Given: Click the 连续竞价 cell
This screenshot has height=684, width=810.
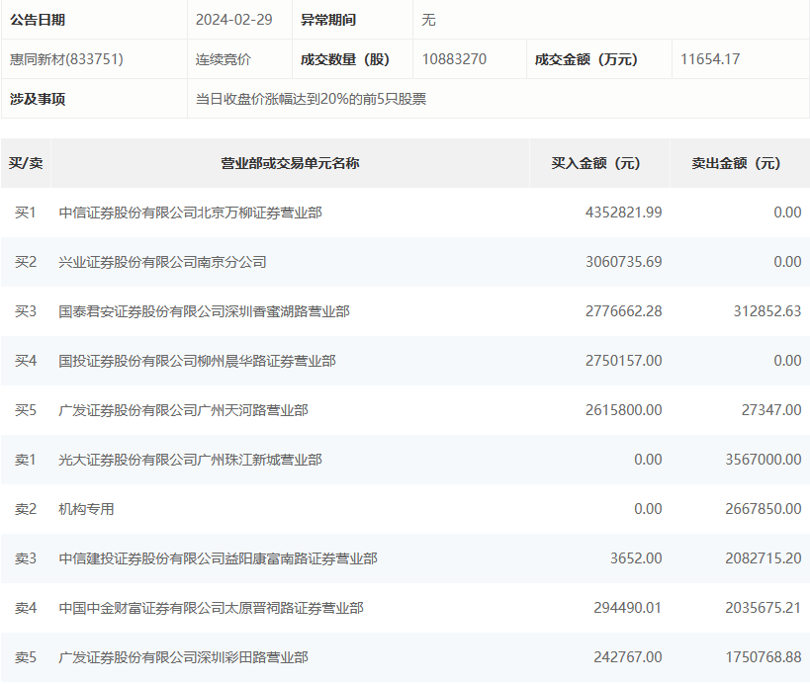Looking at the screenshot, I should tap(224, 59).
